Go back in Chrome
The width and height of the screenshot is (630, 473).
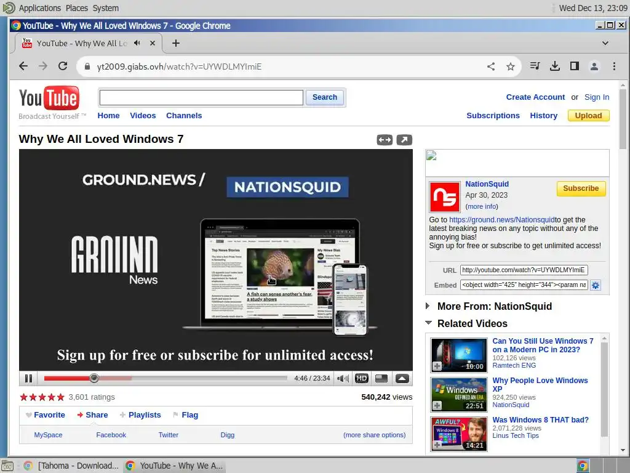(23, 66)
